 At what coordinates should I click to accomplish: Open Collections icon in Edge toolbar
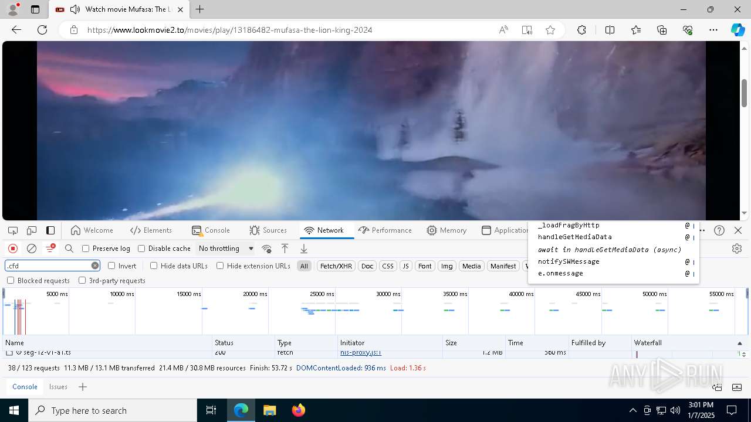(662, 30)
